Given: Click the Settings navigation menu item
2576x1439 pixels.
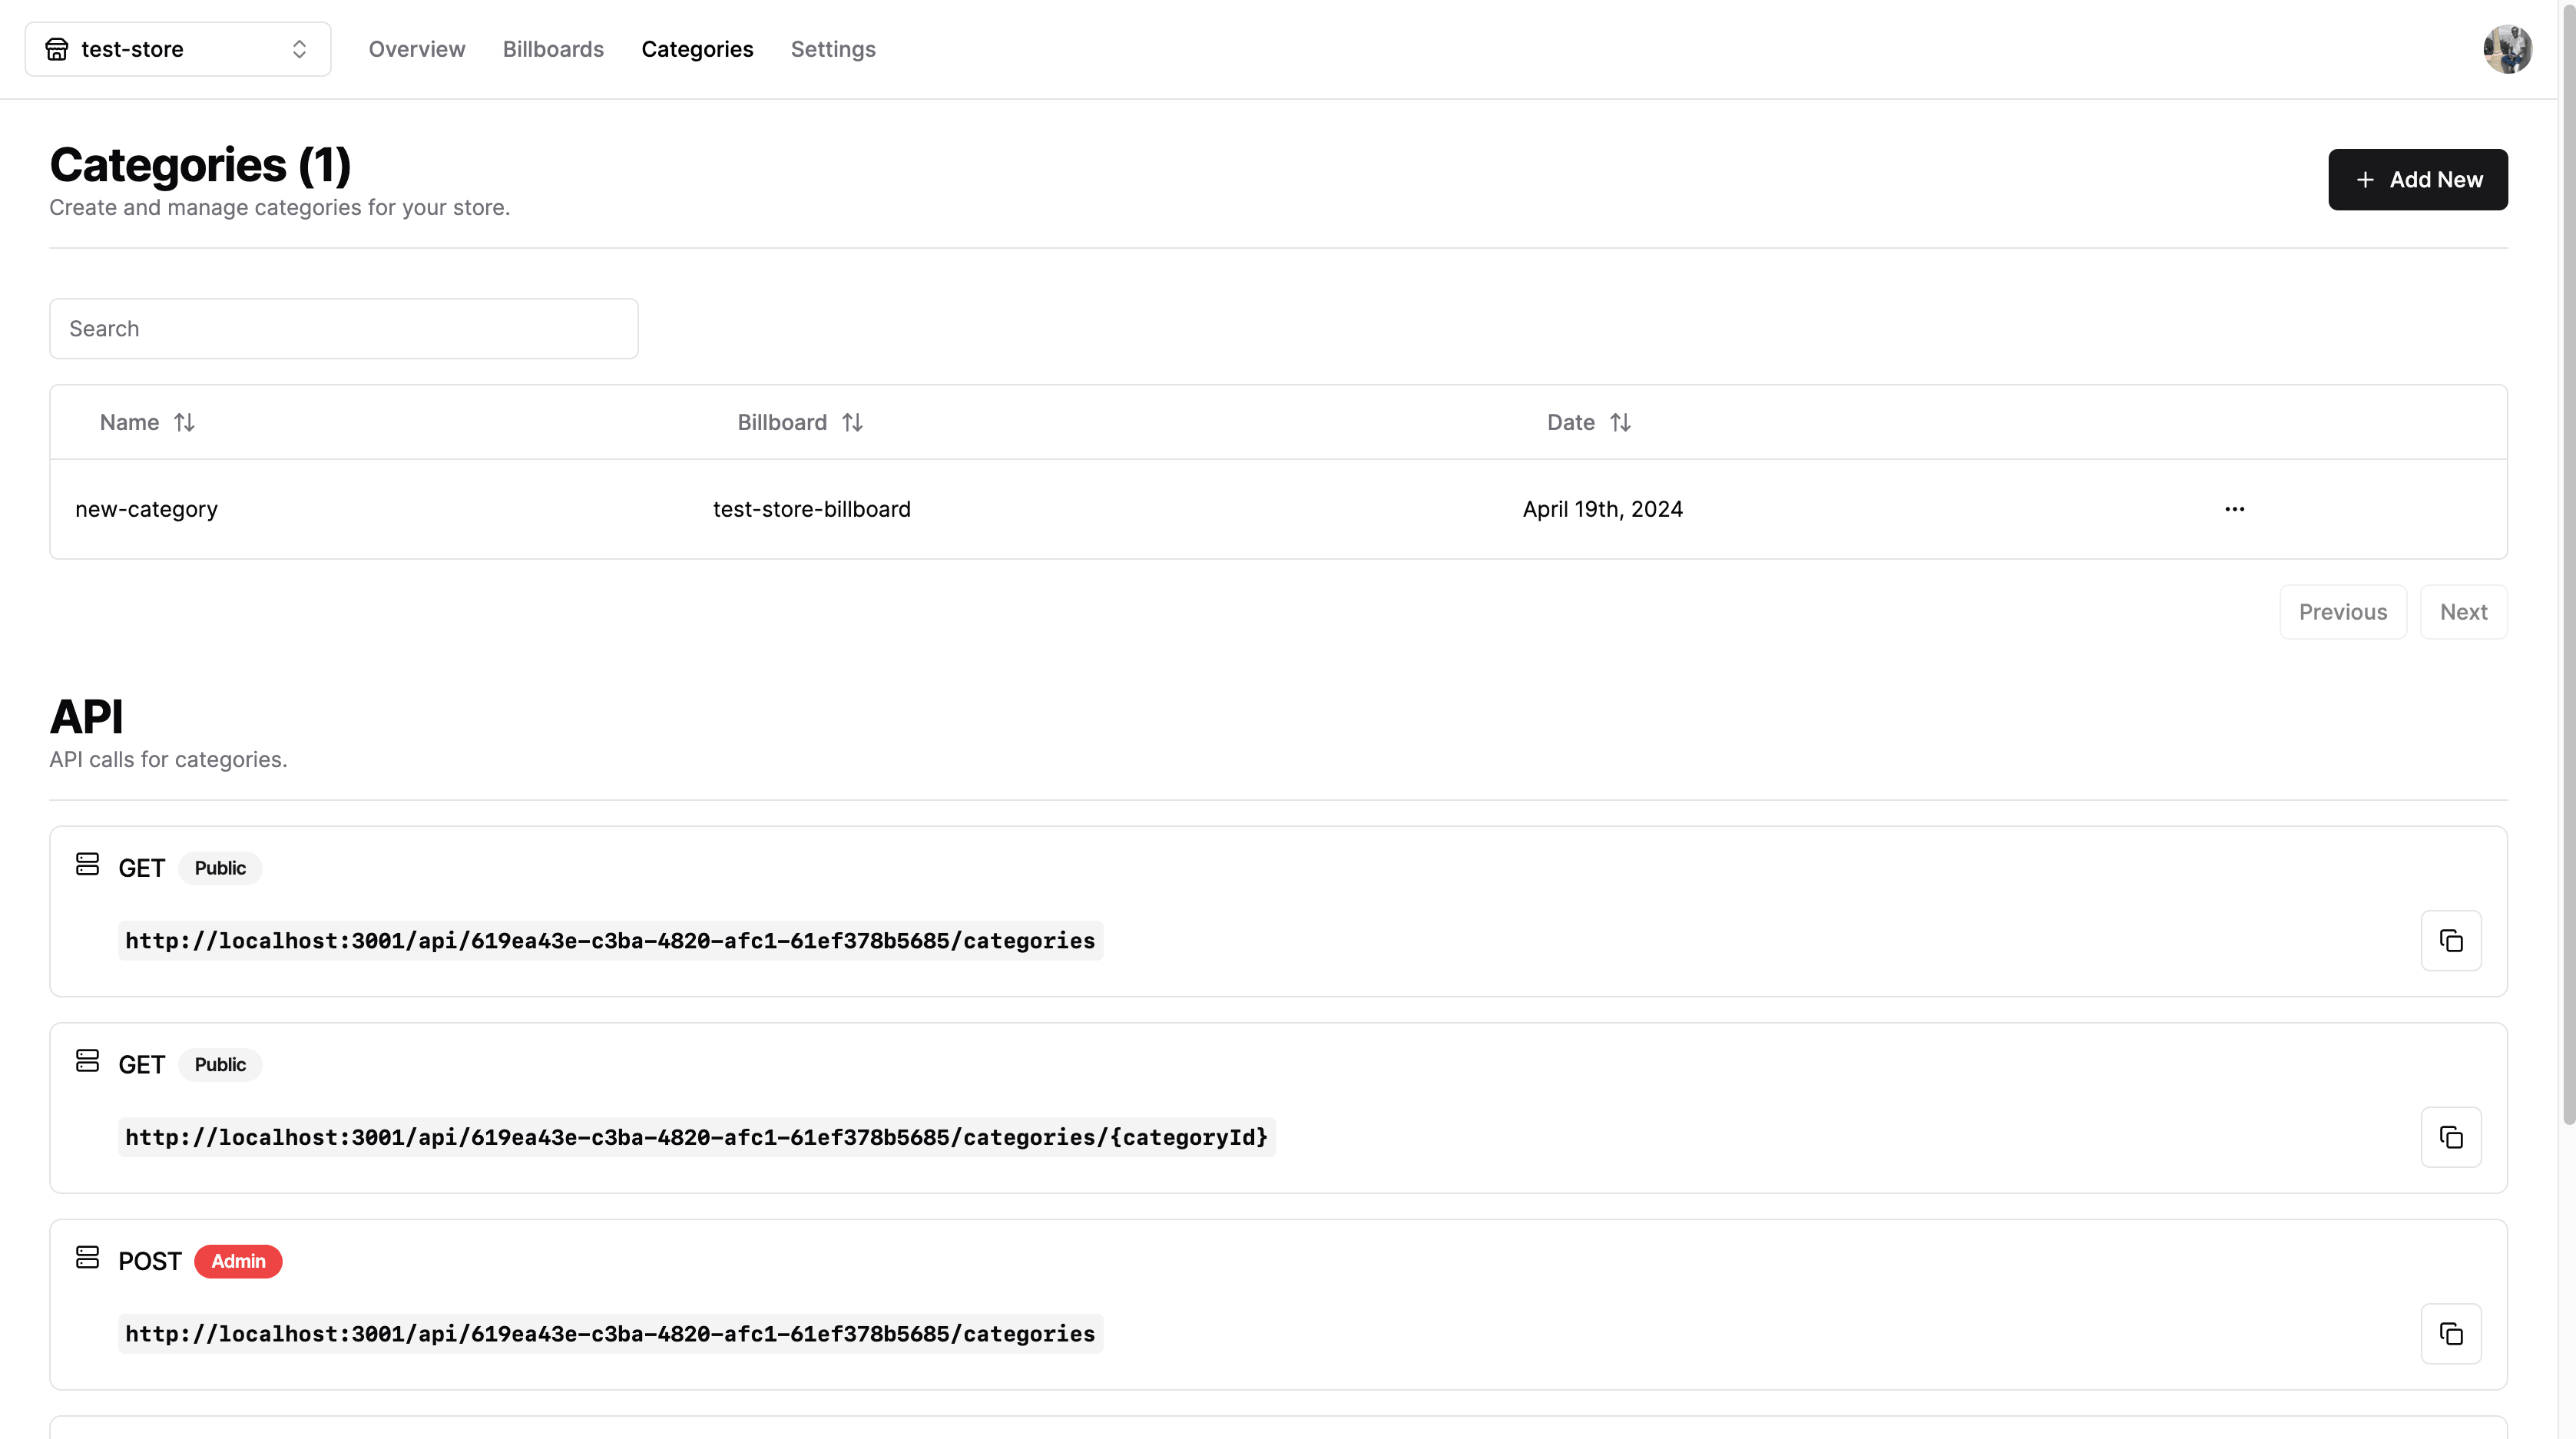Looking at the screenshot, I should coord(833,49).
